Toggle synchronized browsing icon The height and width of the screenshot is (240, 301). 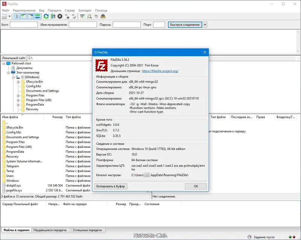click(x=96, y=17)
